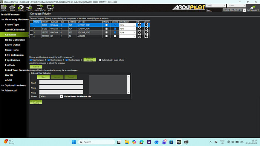Open the COM port dropdown
Screen dimensions: 260x146
[216, 6]
